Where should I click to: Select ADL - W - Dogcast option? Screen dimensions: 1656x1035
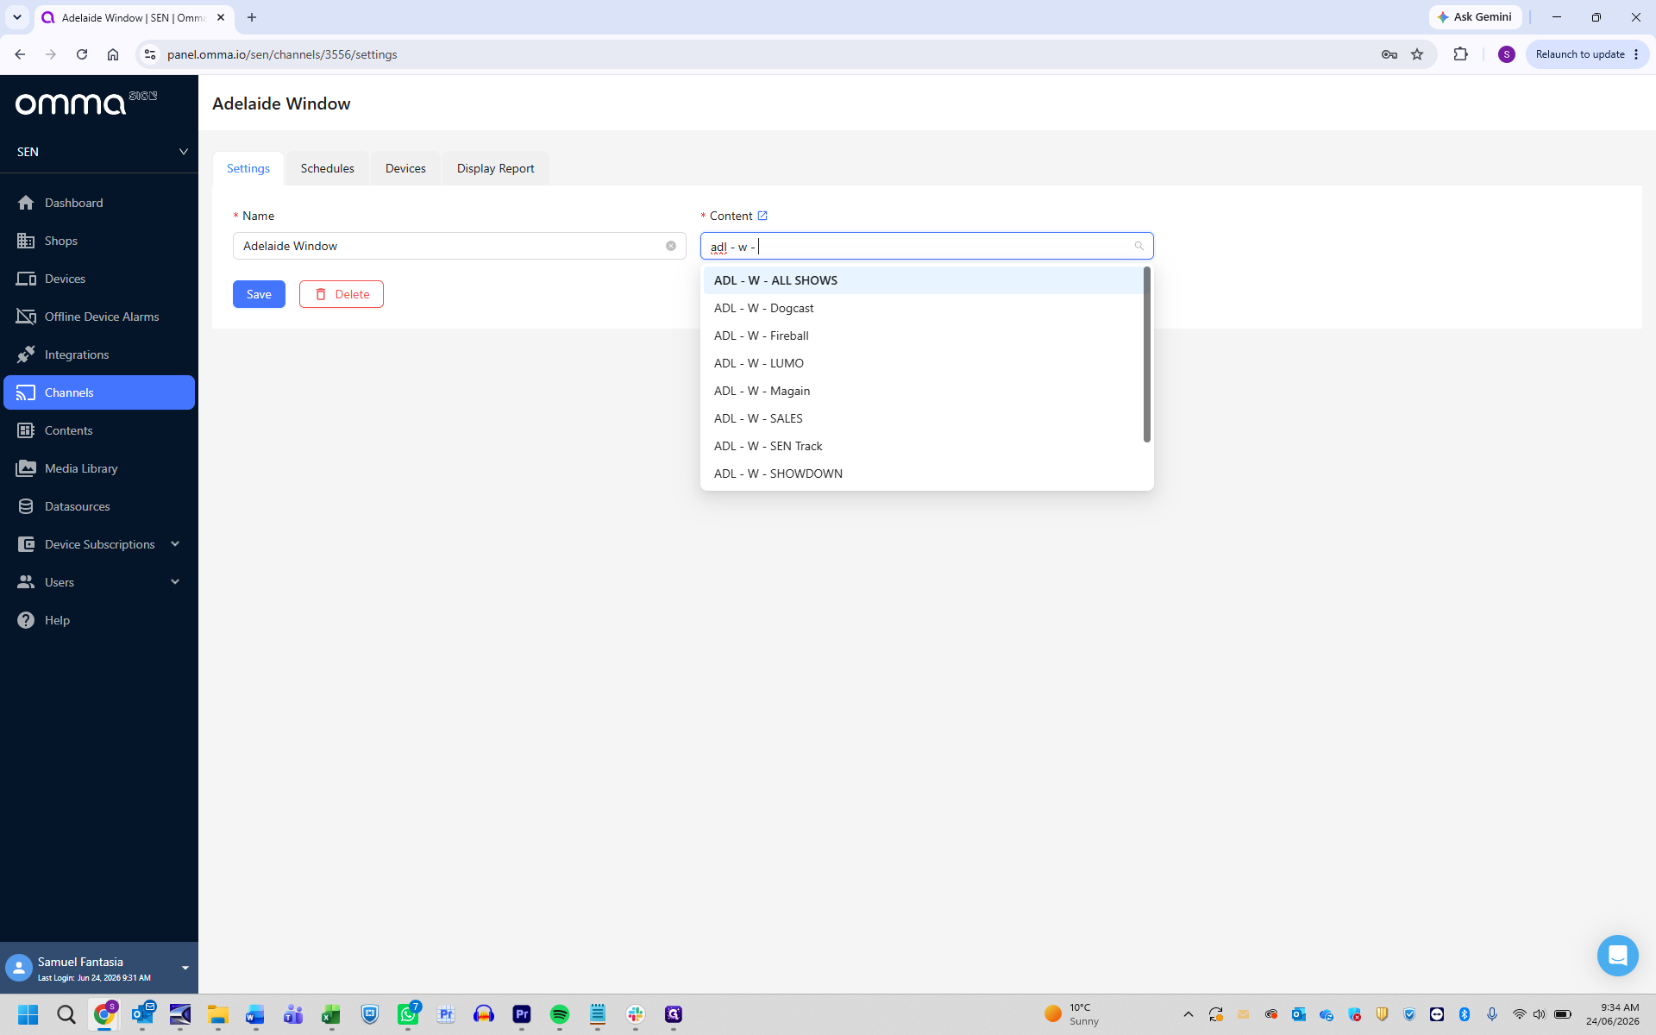(923, 308)
